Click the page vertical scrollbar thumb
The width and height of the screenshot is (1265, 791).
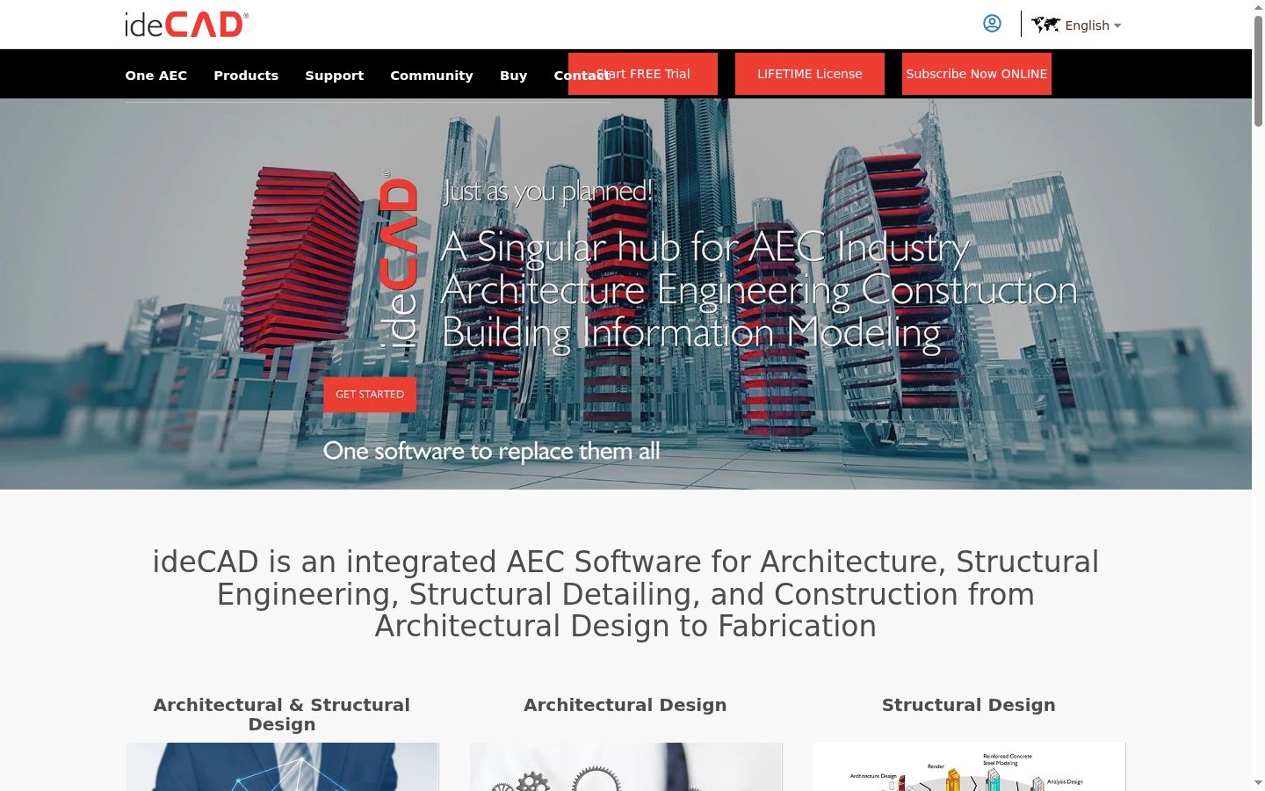coord(1258,70)
